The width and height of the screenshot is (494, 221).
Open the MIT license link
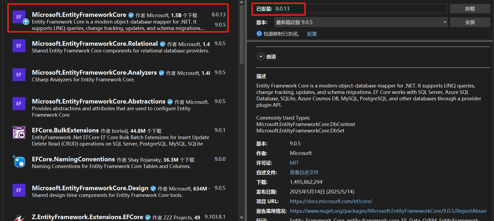tap(294, 163)
